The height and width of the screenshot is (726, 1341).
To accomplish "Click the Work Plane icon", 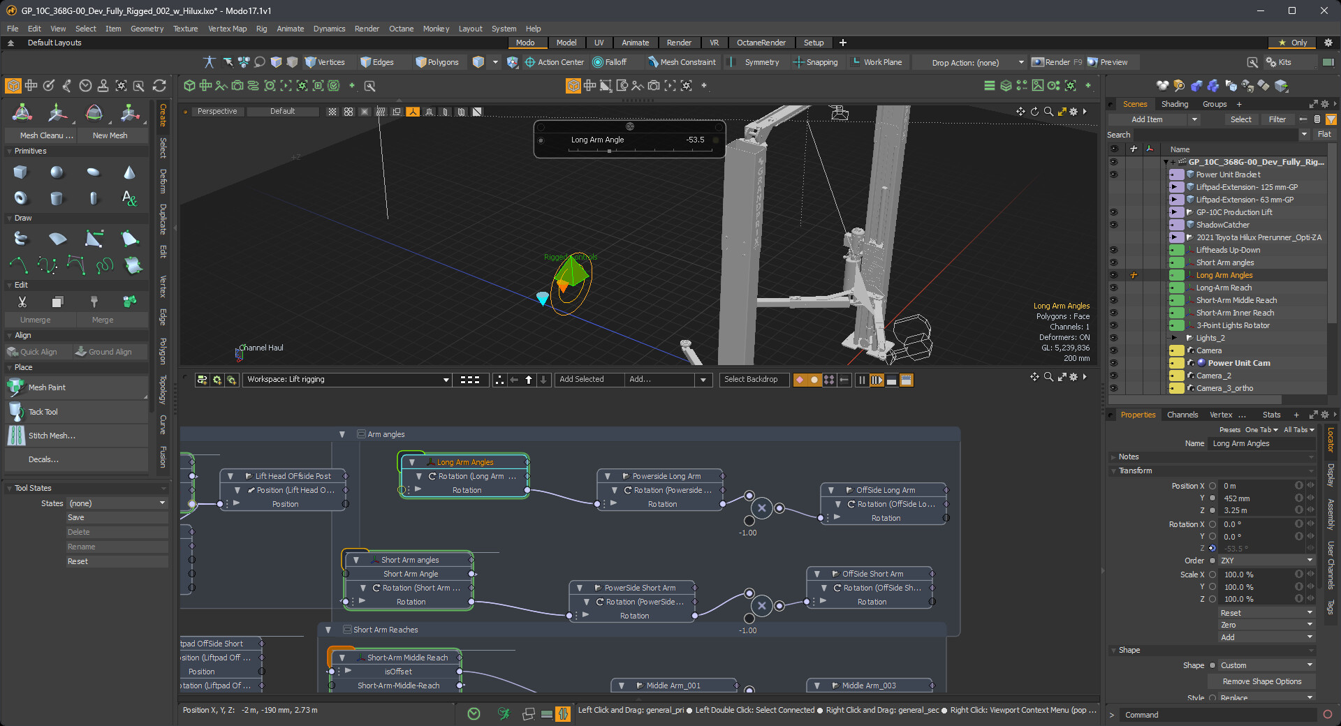I will coord(856,62).
